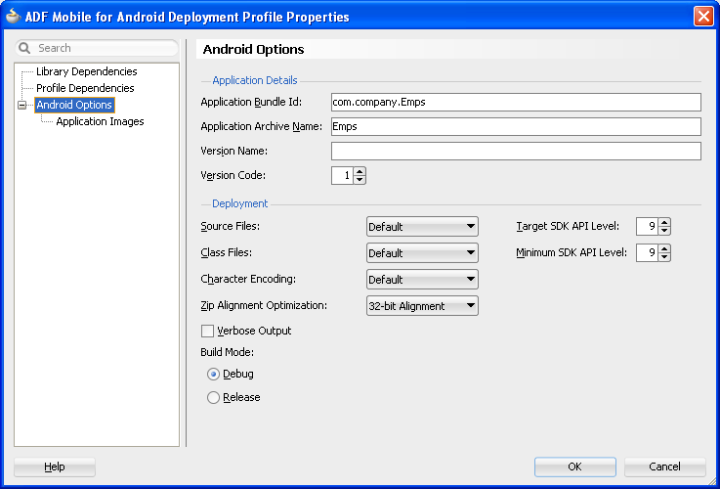The width and height of the screenshot is (720, 489).
Task: Click the Version Code number field
Action: click(342, 175)
